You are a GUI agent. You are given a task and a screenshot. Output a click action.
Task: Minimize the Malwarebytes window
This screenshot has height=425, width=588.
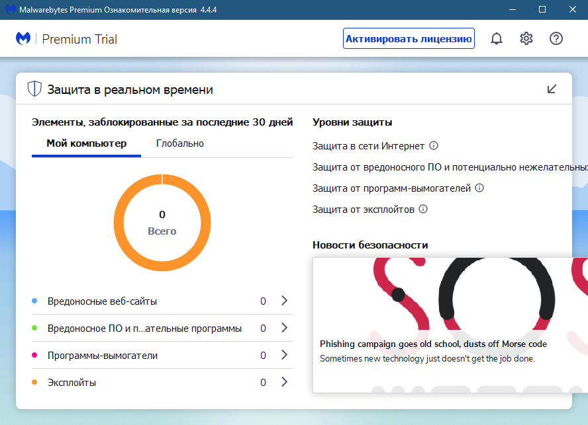(x=513, y=9)
